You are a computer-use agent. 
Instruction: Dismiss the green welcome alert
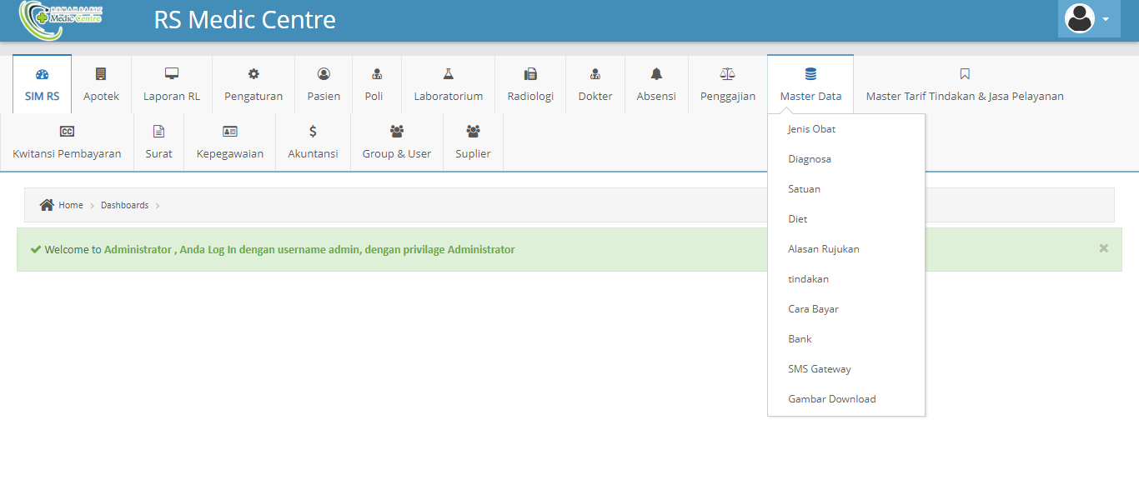[x=1103, y=248]
